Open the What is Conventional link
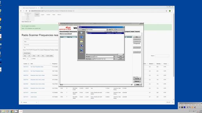The image size is (202, 113). click(x=66, y=34)
